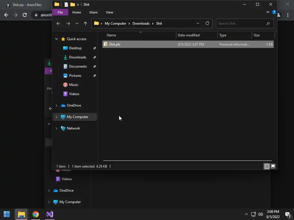
Task: Reload the Chrome AnonFiles page
Action: pyautogui.click(x=25, y=15)
